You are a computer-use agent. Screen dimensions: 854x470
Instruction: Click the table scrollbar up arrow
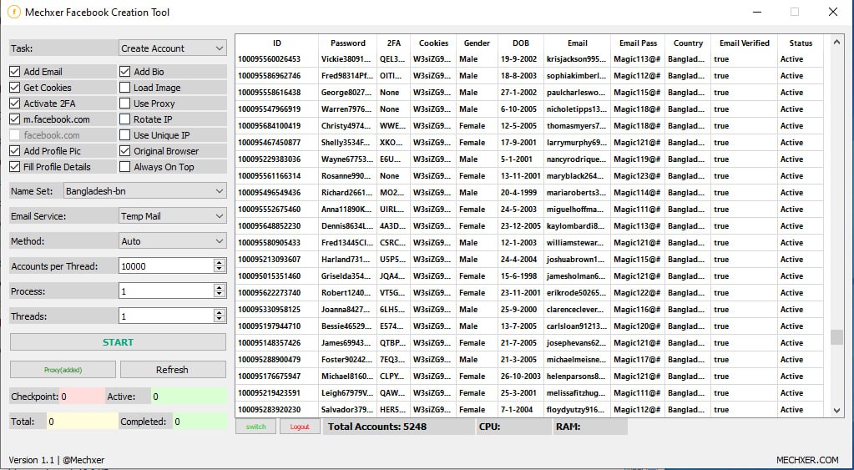point(836,42)
